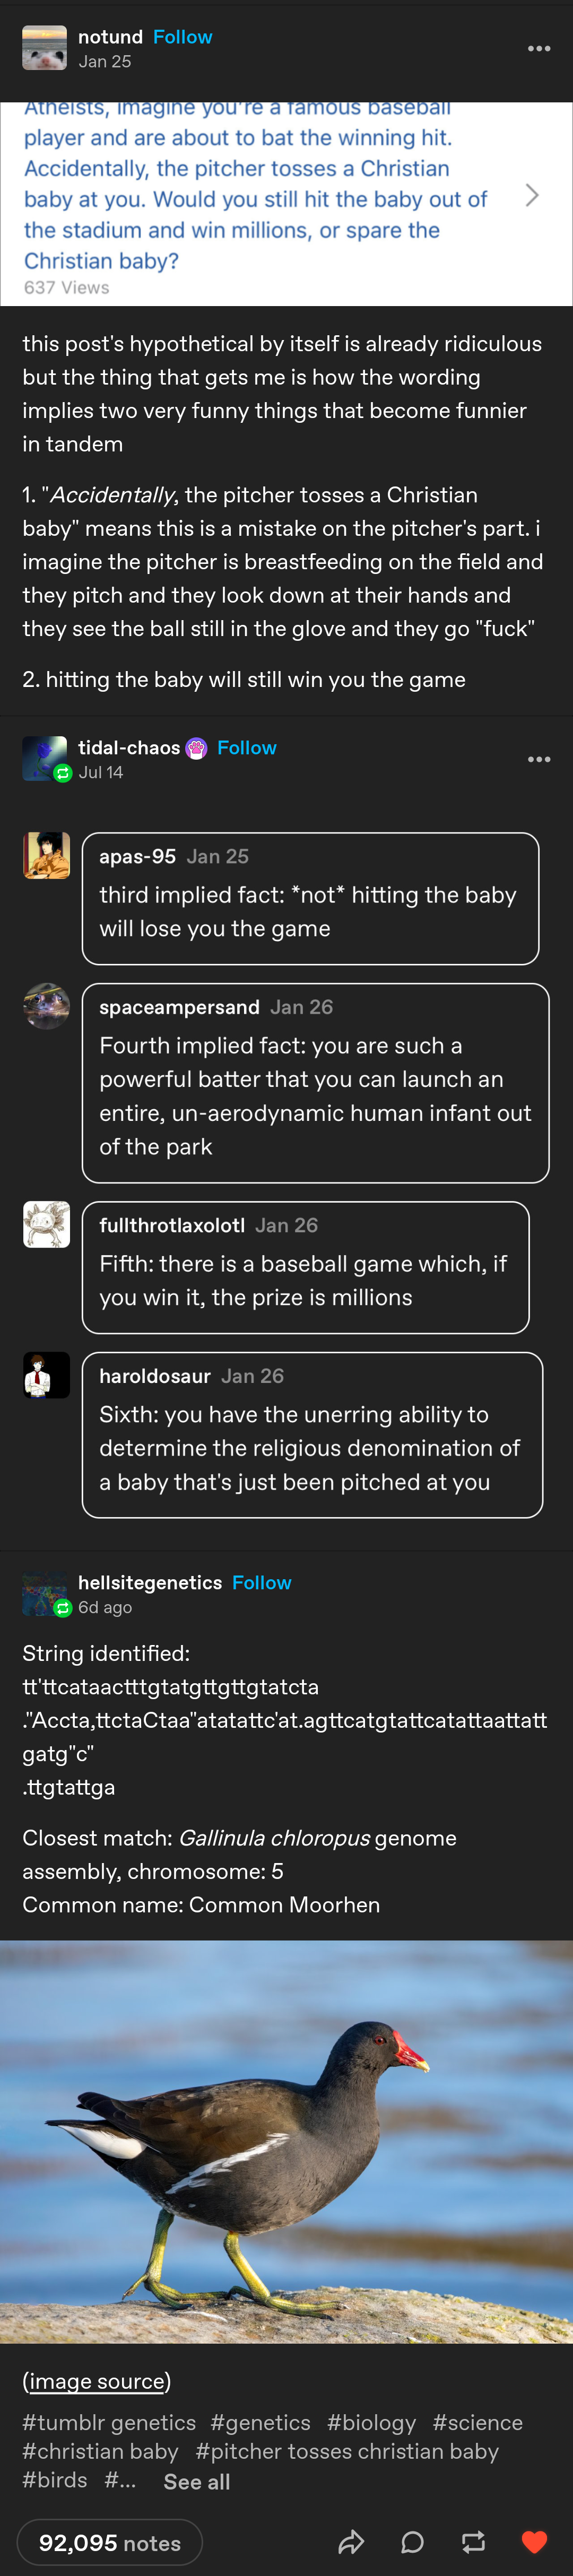Open the 92,095 notes list
Screen dimensions: 573x2576
(x=110, y=2542)
